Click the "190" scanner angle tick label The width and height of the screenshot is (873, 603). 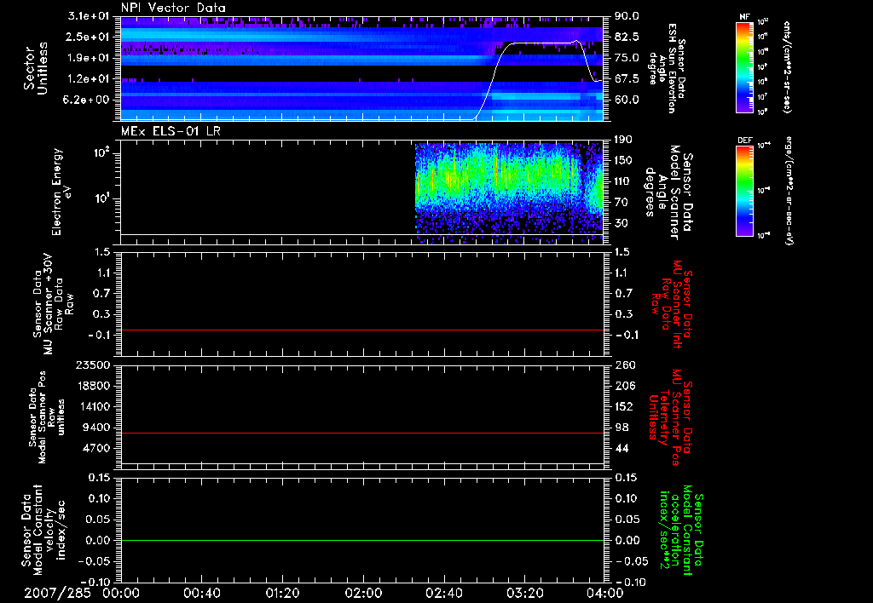coord(623,140)
